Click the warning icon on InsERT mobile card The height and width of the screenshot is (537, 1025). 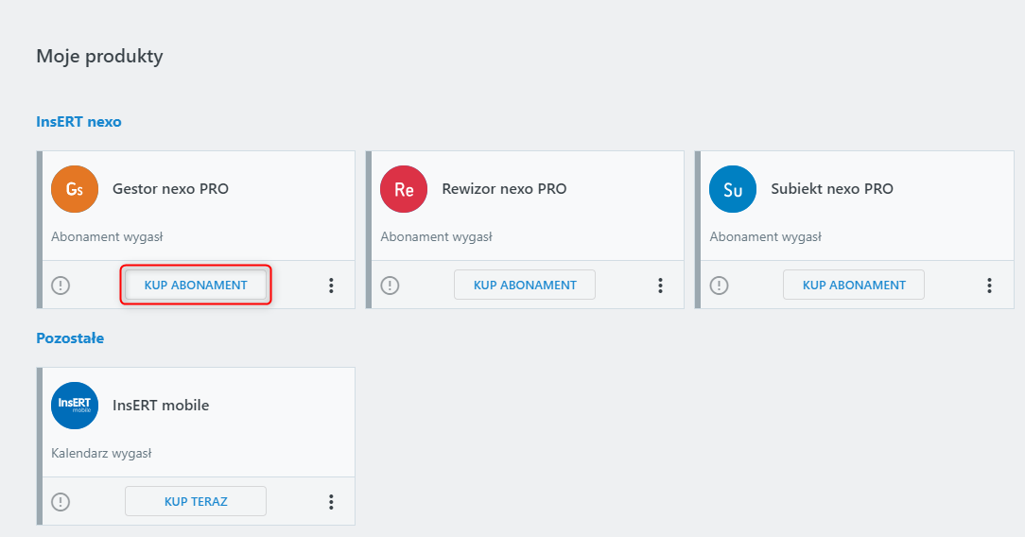(x=61, y=501)
